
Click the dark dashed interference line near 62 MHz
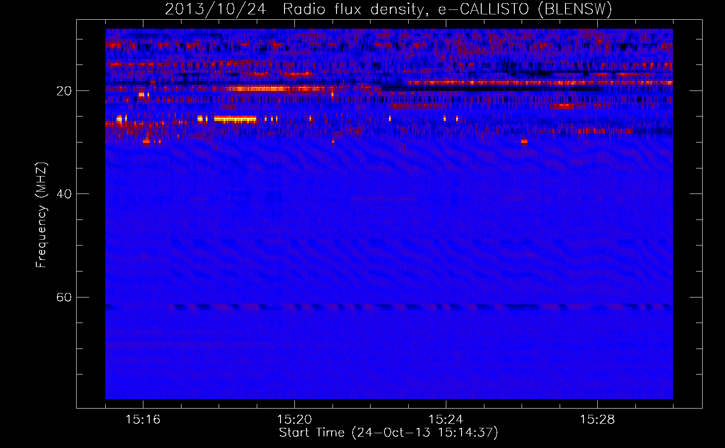(389, 306)
